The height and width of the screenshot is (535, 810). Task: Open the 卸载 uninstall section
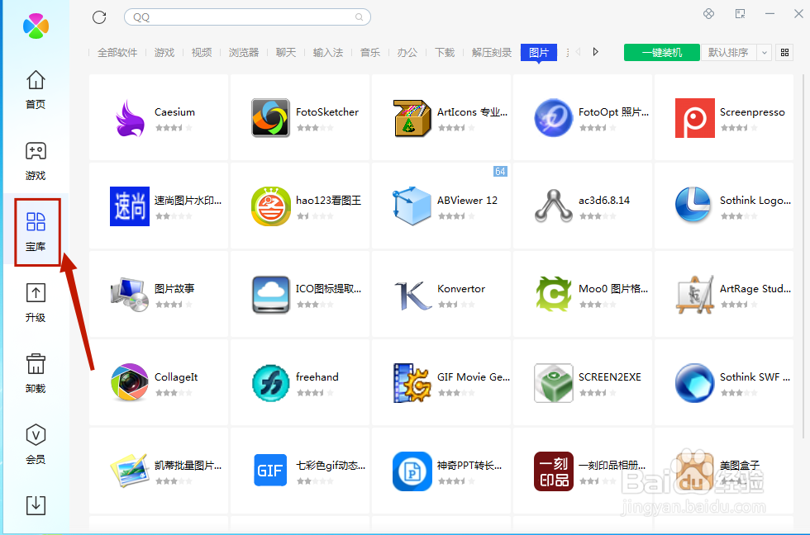[36, 373]
